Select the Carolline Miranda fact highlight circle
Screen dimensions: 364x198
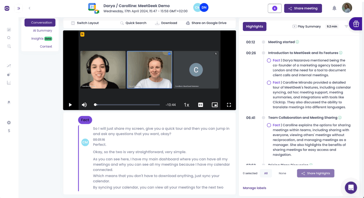point(269,83)
